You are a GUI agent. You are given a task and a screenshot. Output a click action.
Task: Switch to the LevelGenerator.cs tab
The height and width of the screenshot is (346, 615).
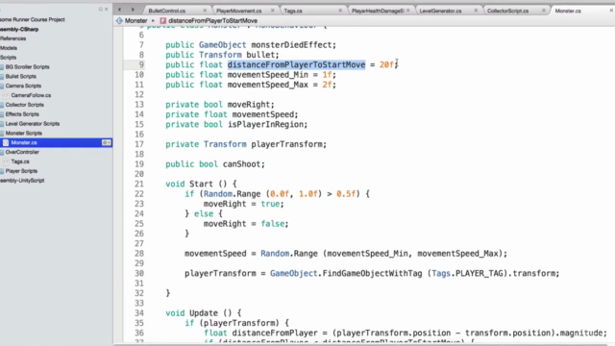pyautogui.click(x=440, y=11)
